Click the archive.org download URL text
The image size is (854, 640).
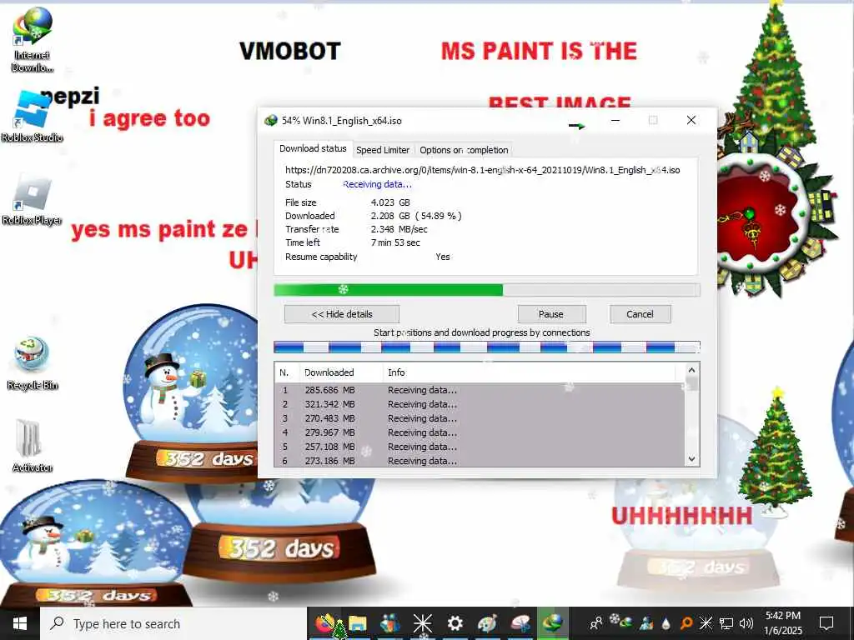pos(483,170)
